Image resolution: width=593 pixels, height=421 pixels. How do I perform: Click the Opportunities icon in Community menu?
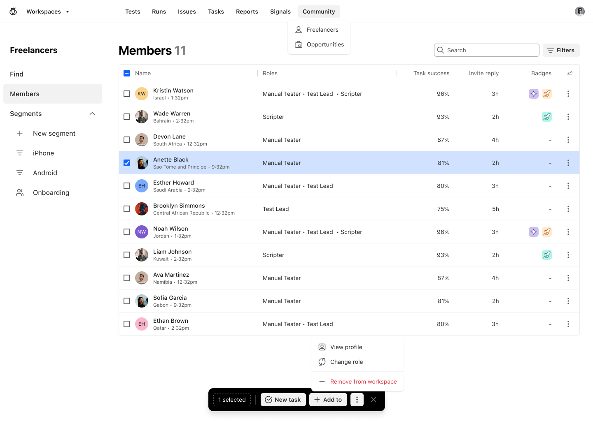(x=298, y=44)
